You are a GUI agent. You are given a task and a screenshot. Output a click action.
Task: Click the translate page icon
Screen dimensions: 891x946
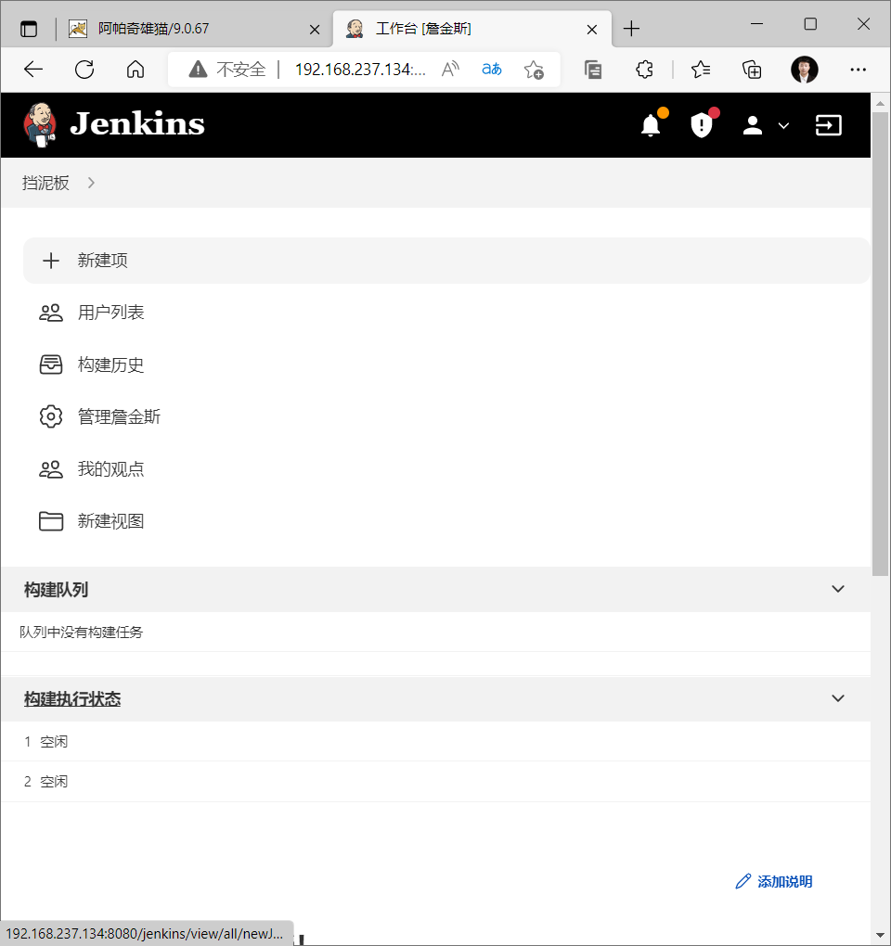[x=492, y=70]
